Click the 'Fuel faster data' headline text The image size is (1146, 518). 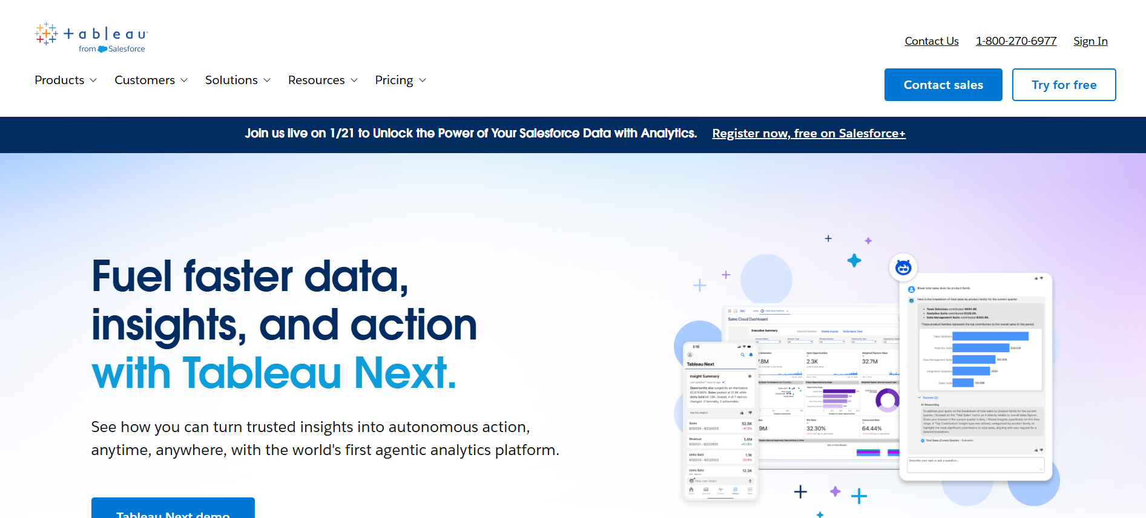[250, 276]
